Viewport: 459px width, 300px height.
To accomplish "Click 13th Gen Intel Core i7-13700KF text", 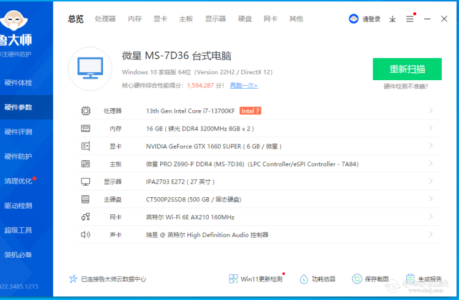I will pyautogui.click(x=190, y=111).
